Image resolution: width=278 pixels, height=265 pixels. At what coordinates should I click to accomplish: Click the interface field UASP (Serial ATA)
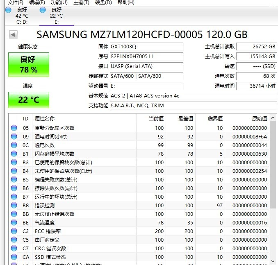click(x=147, y=66)
